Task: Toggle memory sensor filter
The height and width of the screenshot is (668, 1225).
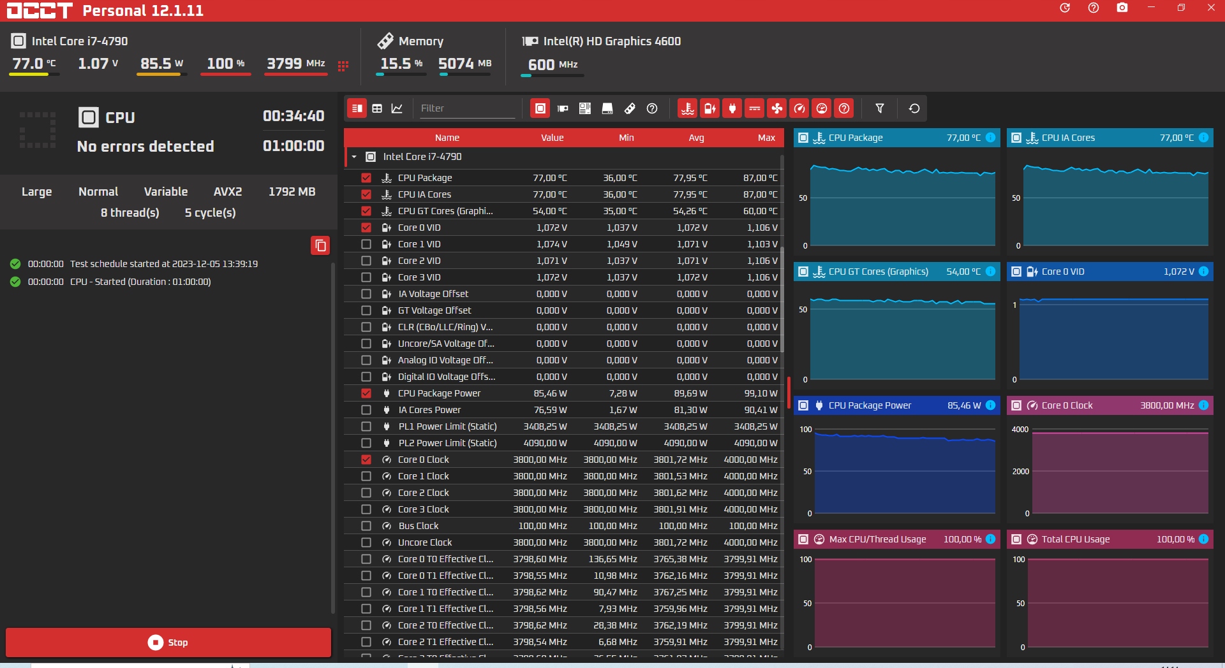Action: pyautogui.click(x=630, y=108)
